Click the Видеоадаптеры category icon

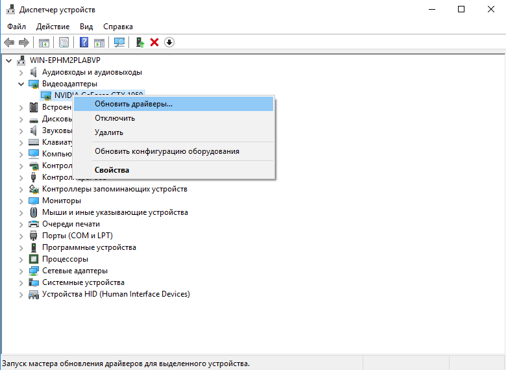coord(34,84)
